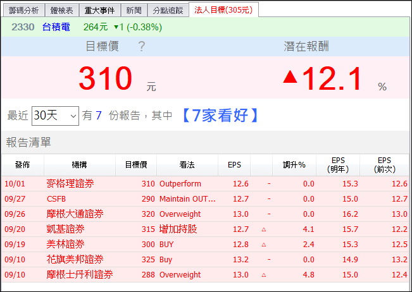Sort by the 目標價 column header

[136, 165]
